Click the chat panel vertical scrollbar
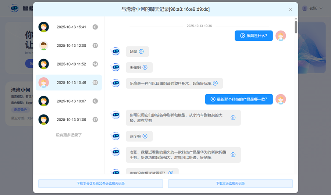 click(x=296, y=28)
